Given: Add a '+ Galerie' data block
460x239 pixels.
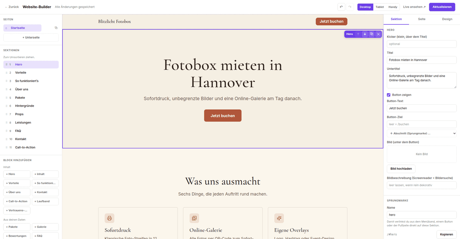Looking at the screenshot, I should point(45,227).
